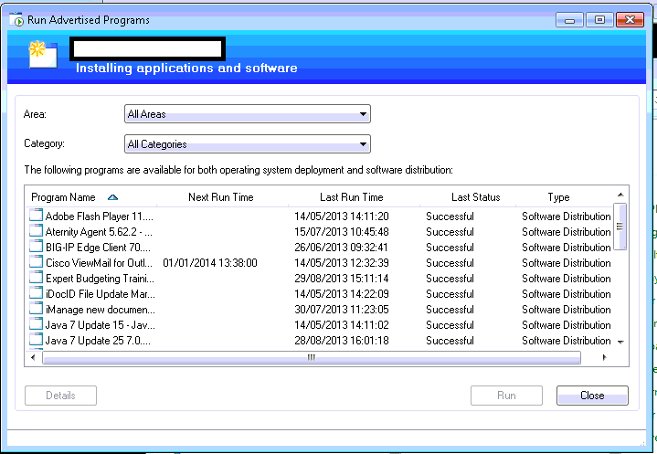Click the Run button
This screenshot has height=454, width=657.
coord(506,396)
